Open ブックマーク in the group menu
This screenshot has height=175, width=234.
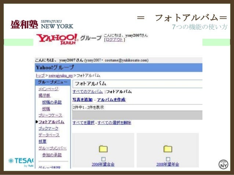(48, 129)
